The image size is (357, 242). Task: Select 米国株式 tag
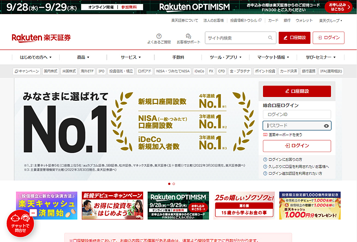click(x=69, y=71)
